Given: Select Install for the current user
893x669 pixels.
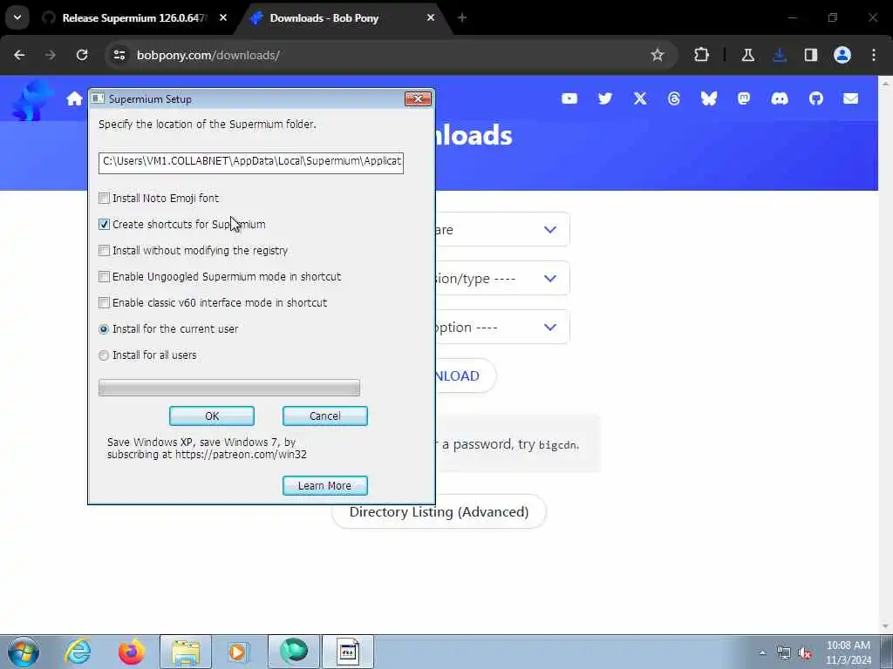Looking at the screenshot, I should (x=104, y=328).
